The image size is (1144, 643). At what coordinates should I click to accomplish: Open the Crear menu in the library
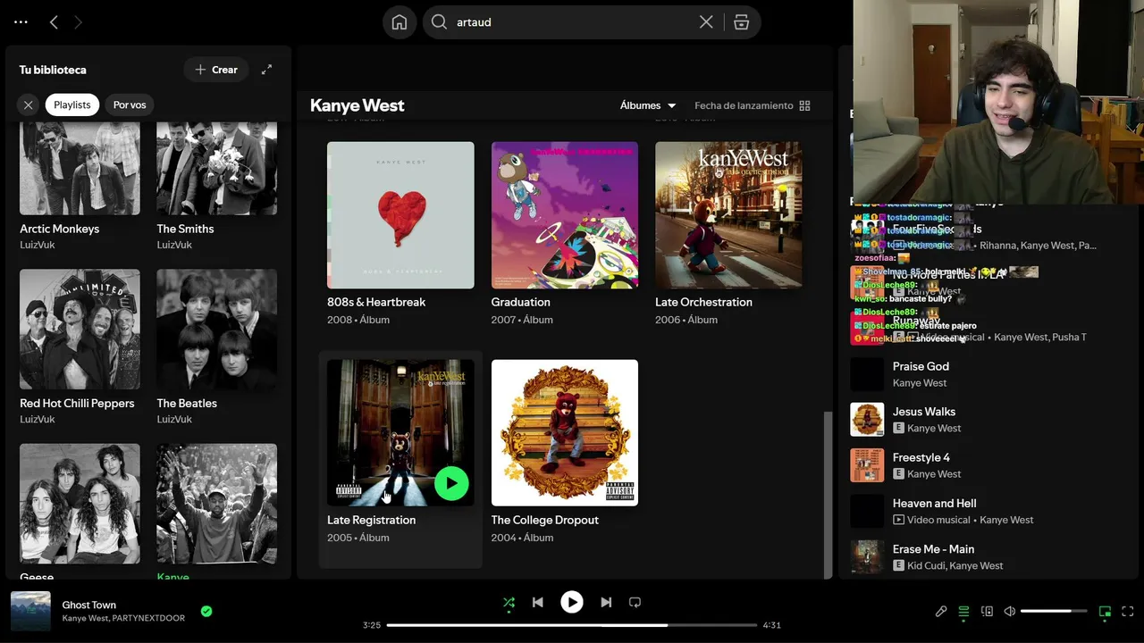[216, 70]
